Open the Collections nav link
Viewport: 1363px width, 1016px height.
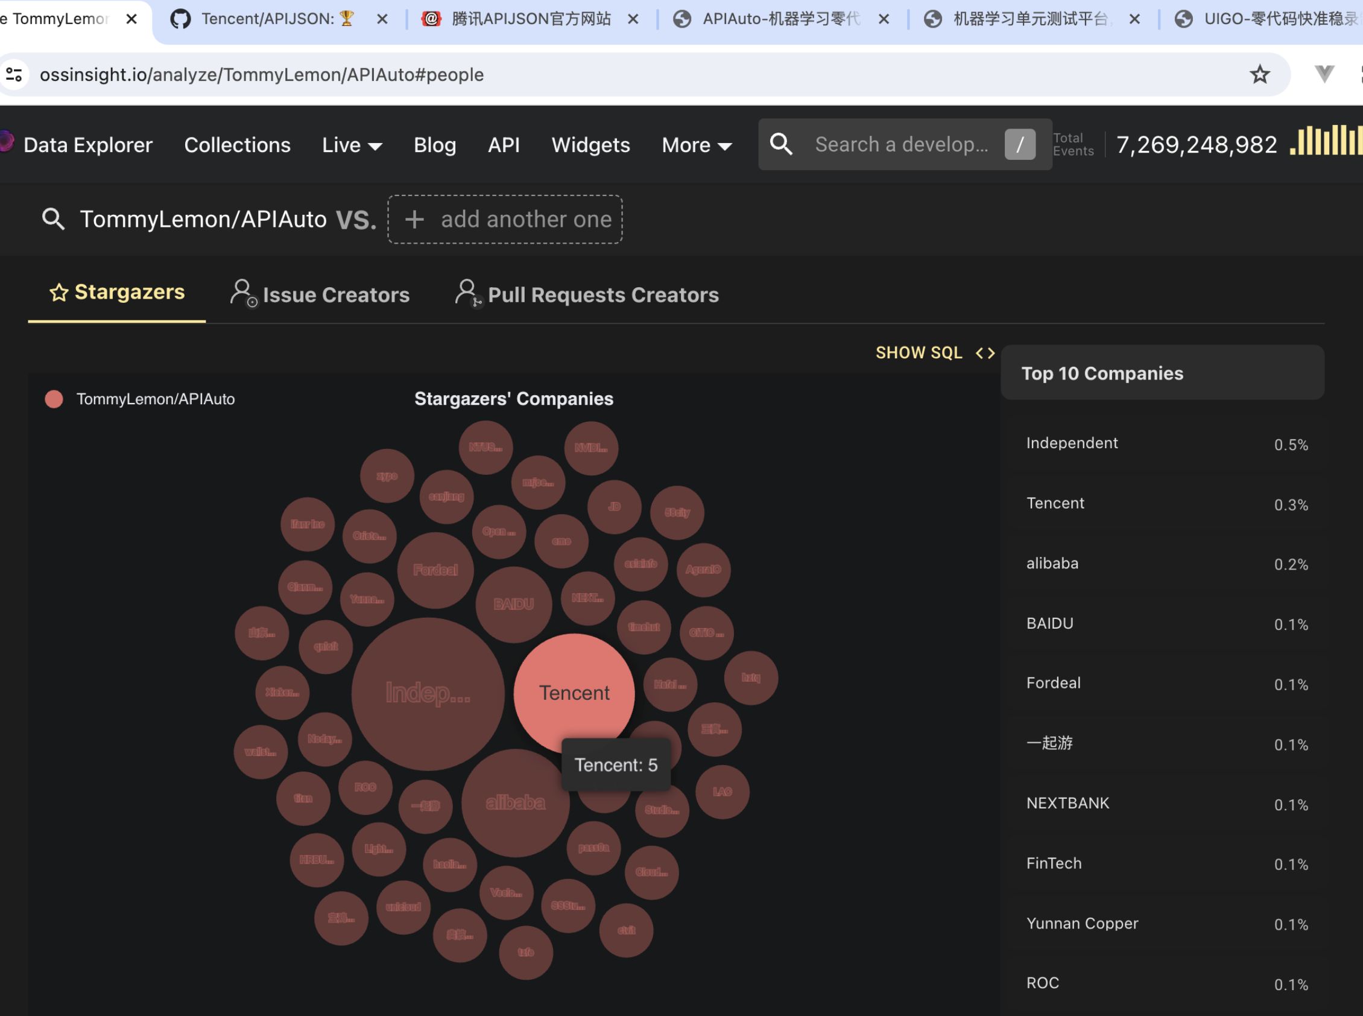pos(237,145)
